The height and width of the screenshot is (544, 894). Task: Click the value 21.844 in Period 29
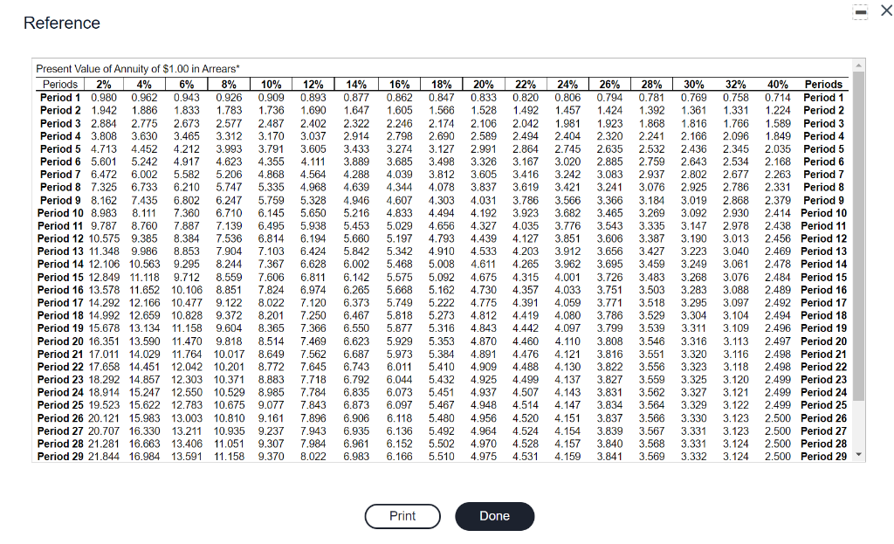[x=104, y=457]
